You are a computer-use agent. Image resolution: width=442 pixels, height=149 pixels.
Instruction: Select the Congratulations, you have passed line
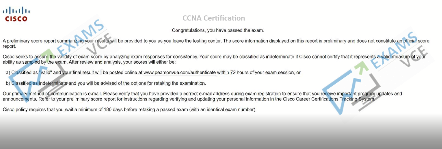[218, 30]
